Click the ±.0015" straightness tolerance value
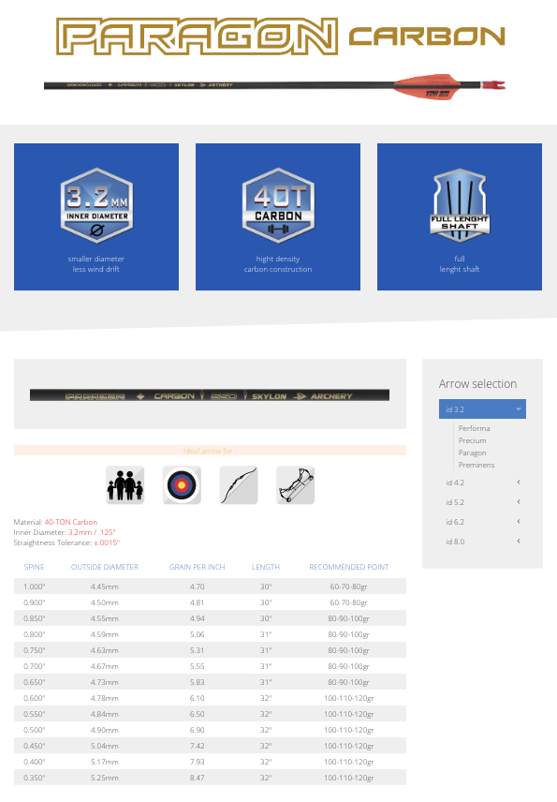The image size is (557, 802). pyautogui.click(x=107, y=542)
